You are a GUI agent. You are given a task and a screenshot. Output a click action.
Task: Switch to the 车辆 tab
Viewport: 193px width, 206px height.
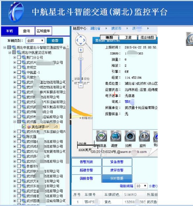(x=10, y=31)
